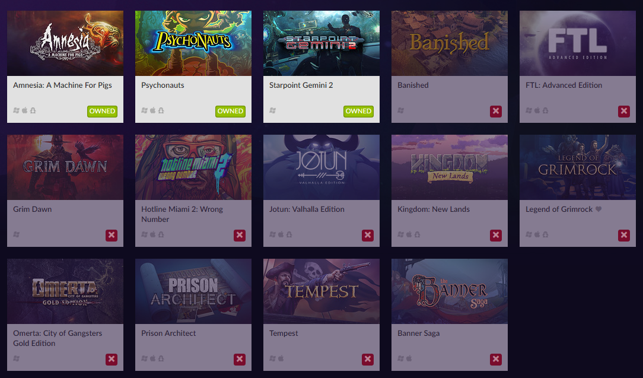Click the red X on Kingdom: New Lands
Screen dimensions: 643x378
tap(496, 235)
